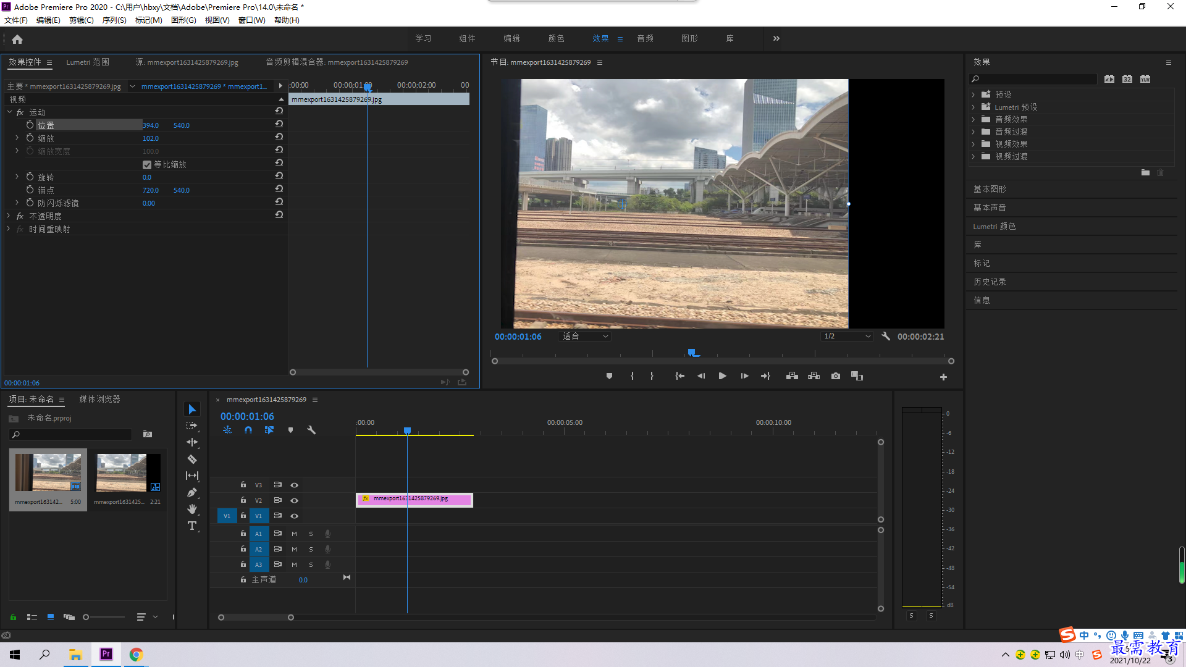Open program monitor settings wrench
This screenshot has height=667, width=1186.
[x=886, y=336]
